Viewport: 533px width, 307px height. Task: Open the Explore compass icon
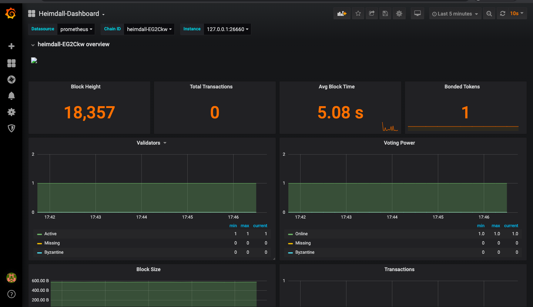tap(11, 80)
